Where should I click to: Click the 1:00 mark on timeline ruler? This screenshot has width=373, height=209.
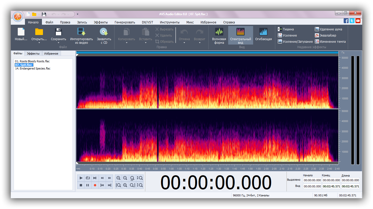171,169
